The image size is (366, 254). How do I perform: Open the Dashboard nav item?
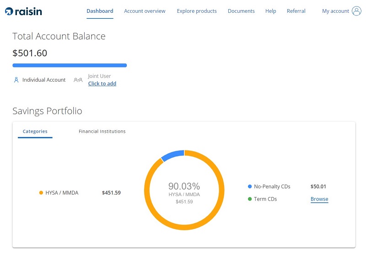tap(100, 11)
